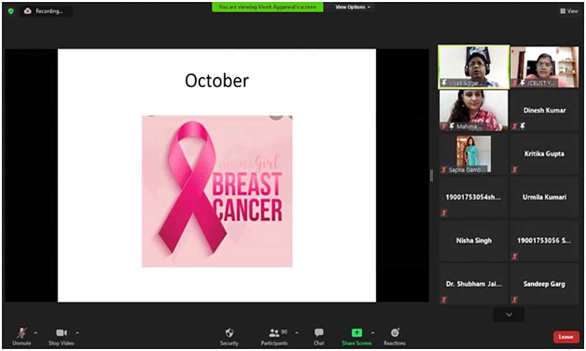Click the breast cancer ribbon image on slide
The image size is (586, 351).
coord(217,191)
